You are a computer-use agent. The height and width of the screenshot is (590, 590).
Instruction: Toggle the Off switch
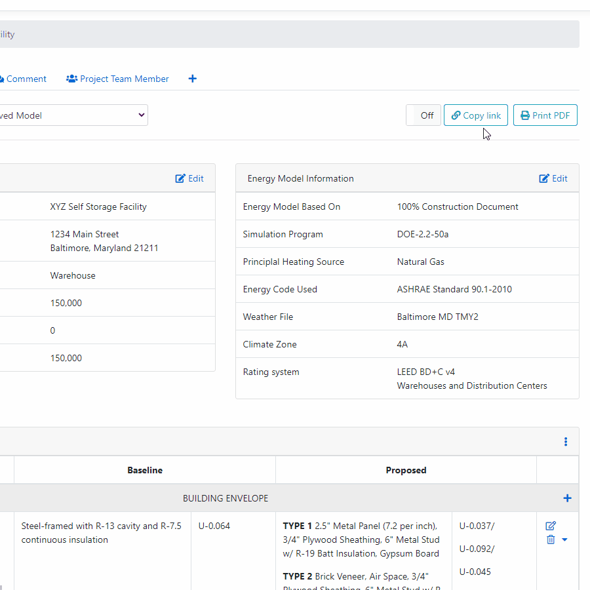tap(423, 115)
